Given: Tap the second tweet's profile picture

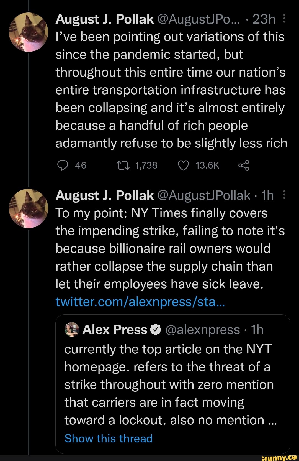Looking at the screenshot, I should tap(29, 207).
